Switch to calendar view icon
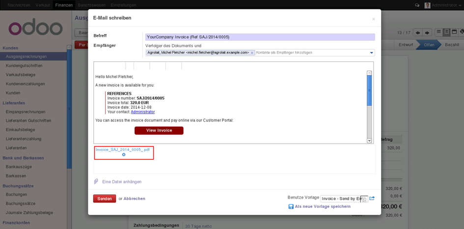The width and height of the screenshot is (464, 229). [x=454, y=32]
